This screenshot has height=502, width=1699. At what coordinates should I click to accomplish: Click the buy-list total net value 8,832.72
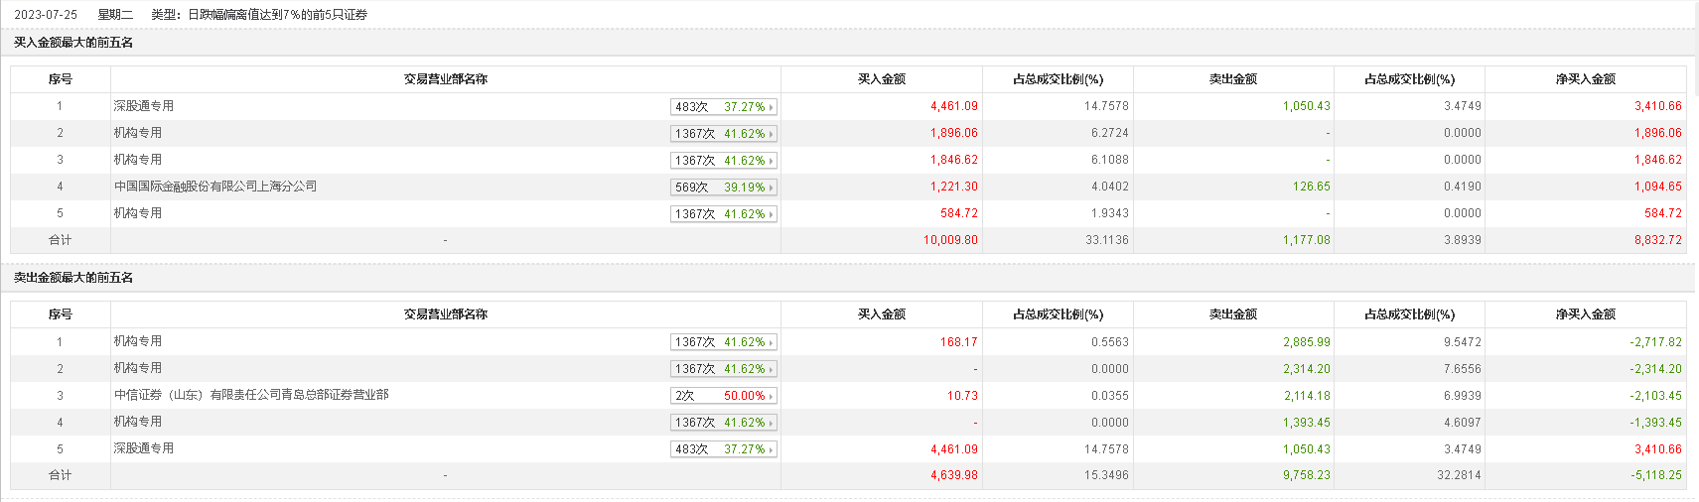click(x=1658, y=240)
